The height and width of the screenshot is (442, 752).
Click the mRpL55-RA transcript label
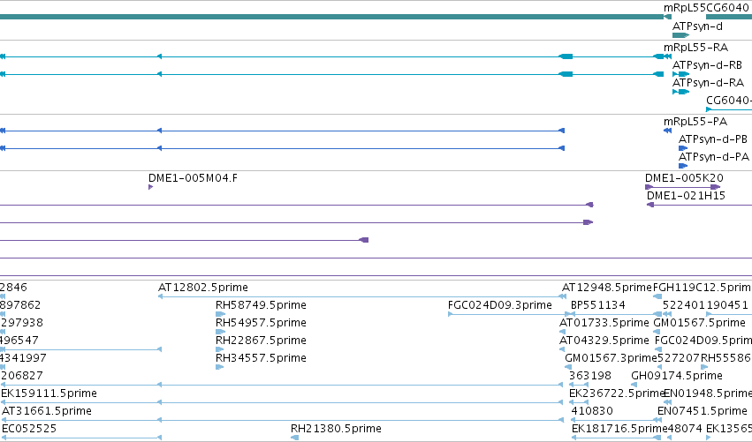pos(696,48)
